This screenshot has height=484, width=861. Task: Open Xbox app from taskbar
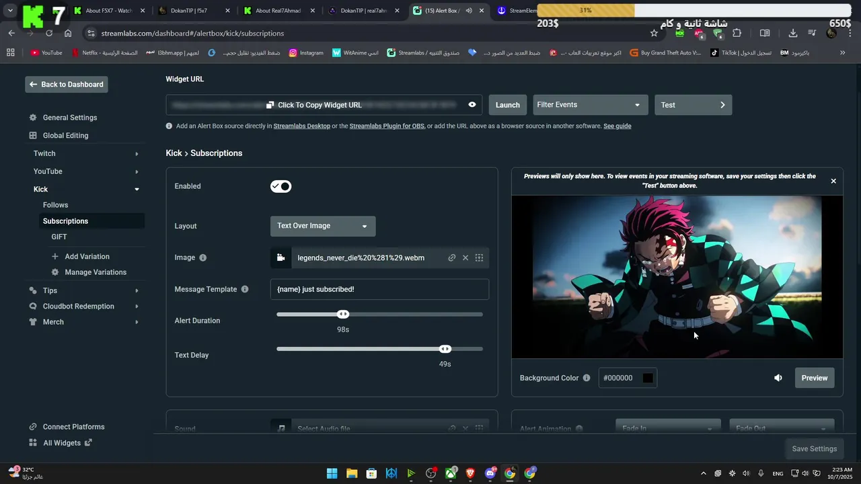pyautogui.click(x=451, y=473)
